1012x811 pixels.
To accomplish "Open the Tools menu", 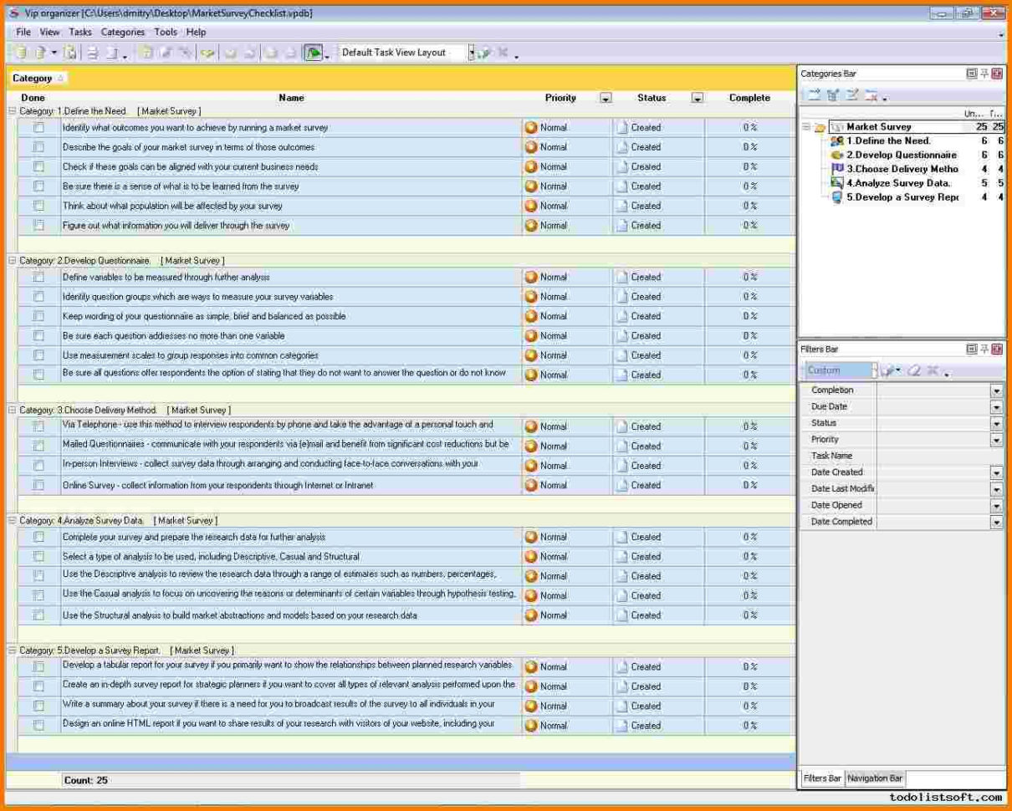I will [x=165, y=32].
